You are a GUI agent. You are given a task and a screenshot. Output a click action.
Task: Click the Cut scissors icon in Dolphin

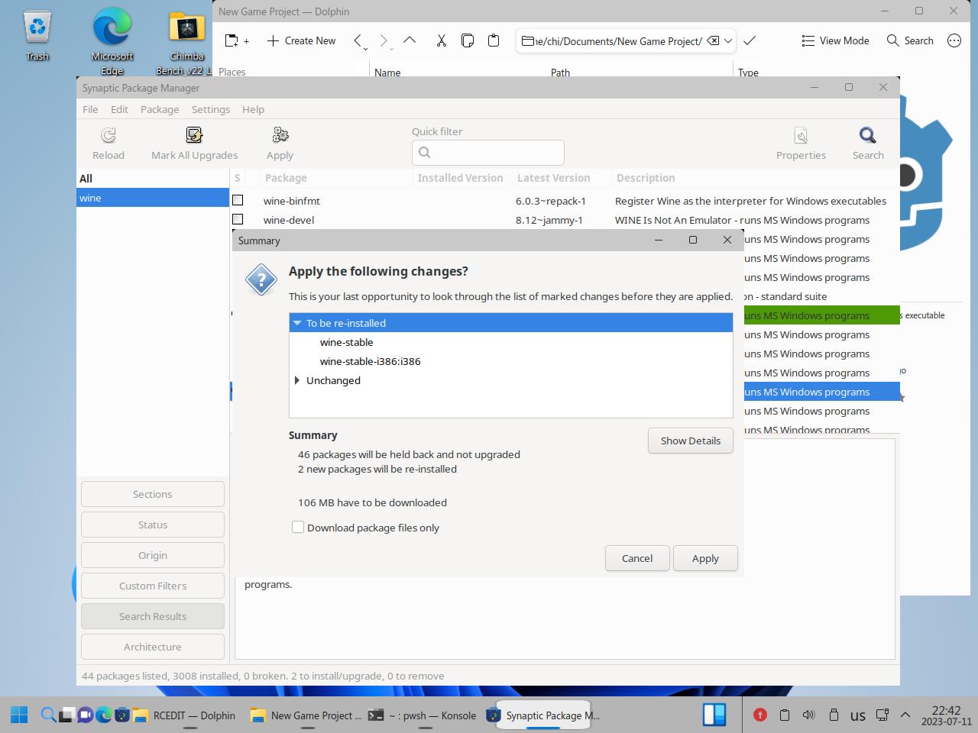441,40
